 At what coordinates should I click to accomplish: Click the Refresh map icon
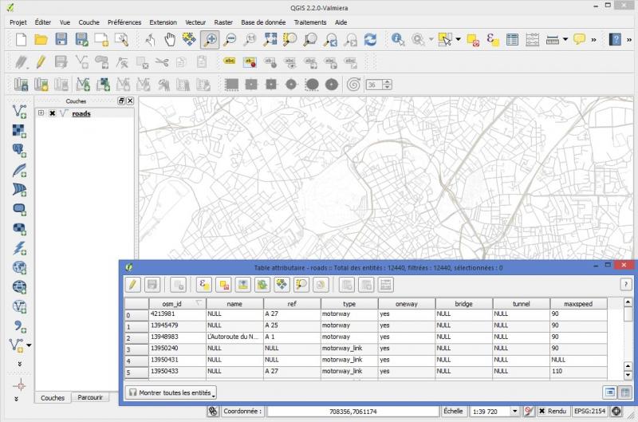click(x=370, y=39)
